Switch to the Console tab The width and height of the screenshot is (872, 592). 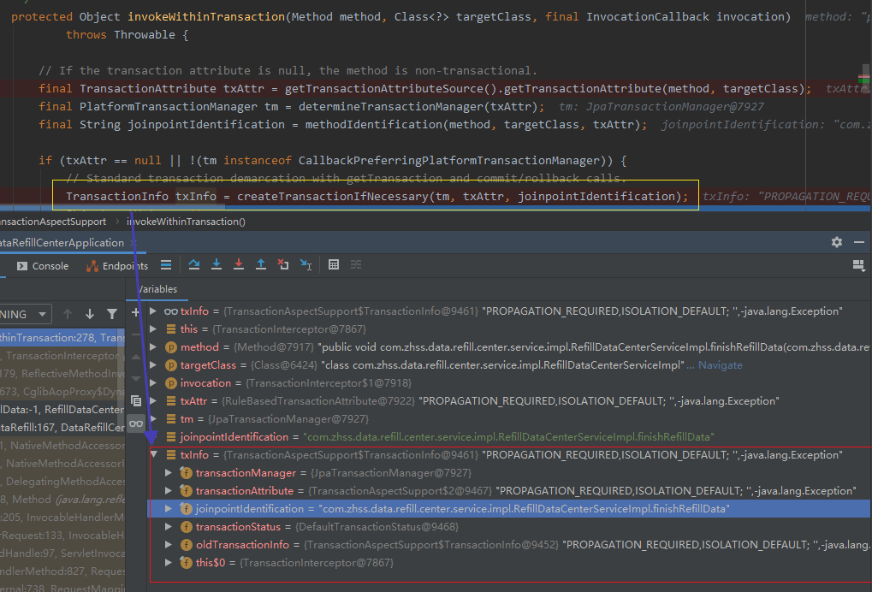42,266
